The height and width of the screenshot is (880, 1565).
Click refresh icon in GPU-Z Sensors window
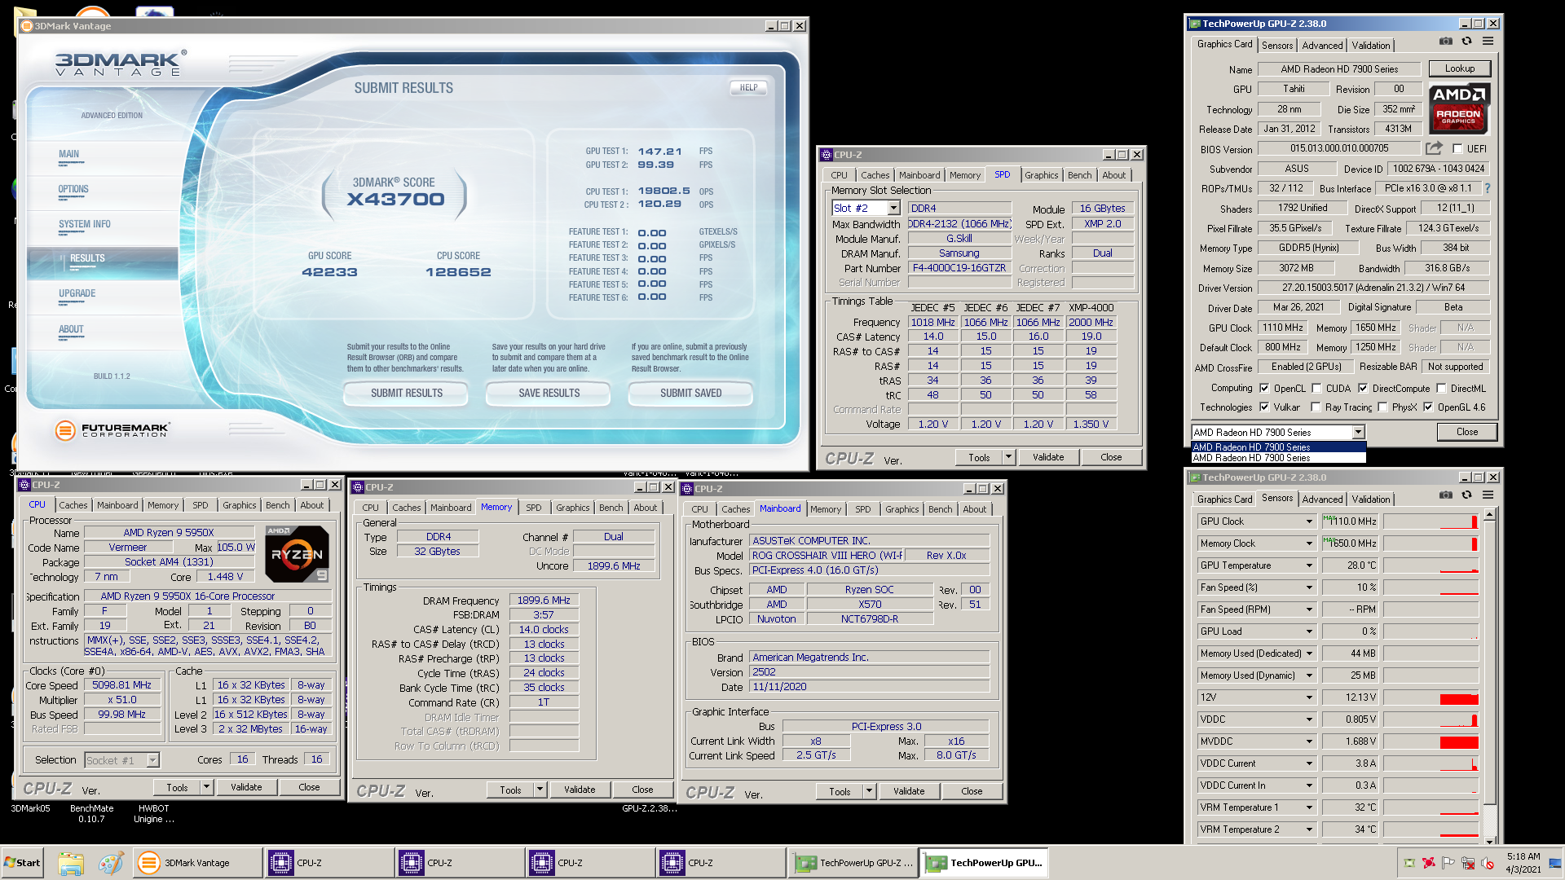[x=1466, y=495]
